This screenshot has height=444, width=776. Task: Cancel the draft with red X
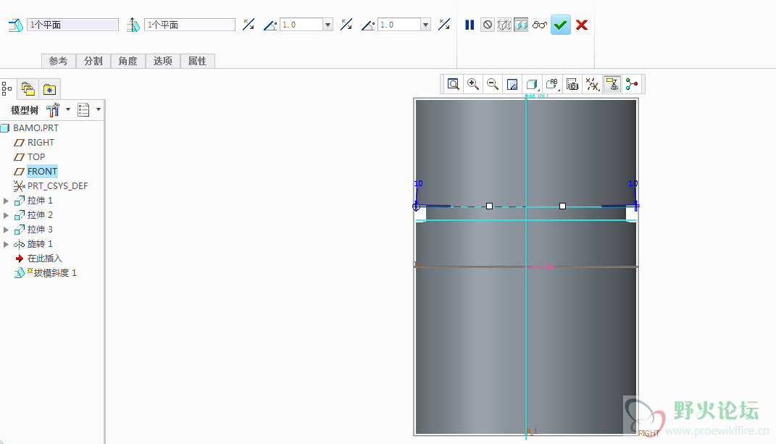click(582, 25)
